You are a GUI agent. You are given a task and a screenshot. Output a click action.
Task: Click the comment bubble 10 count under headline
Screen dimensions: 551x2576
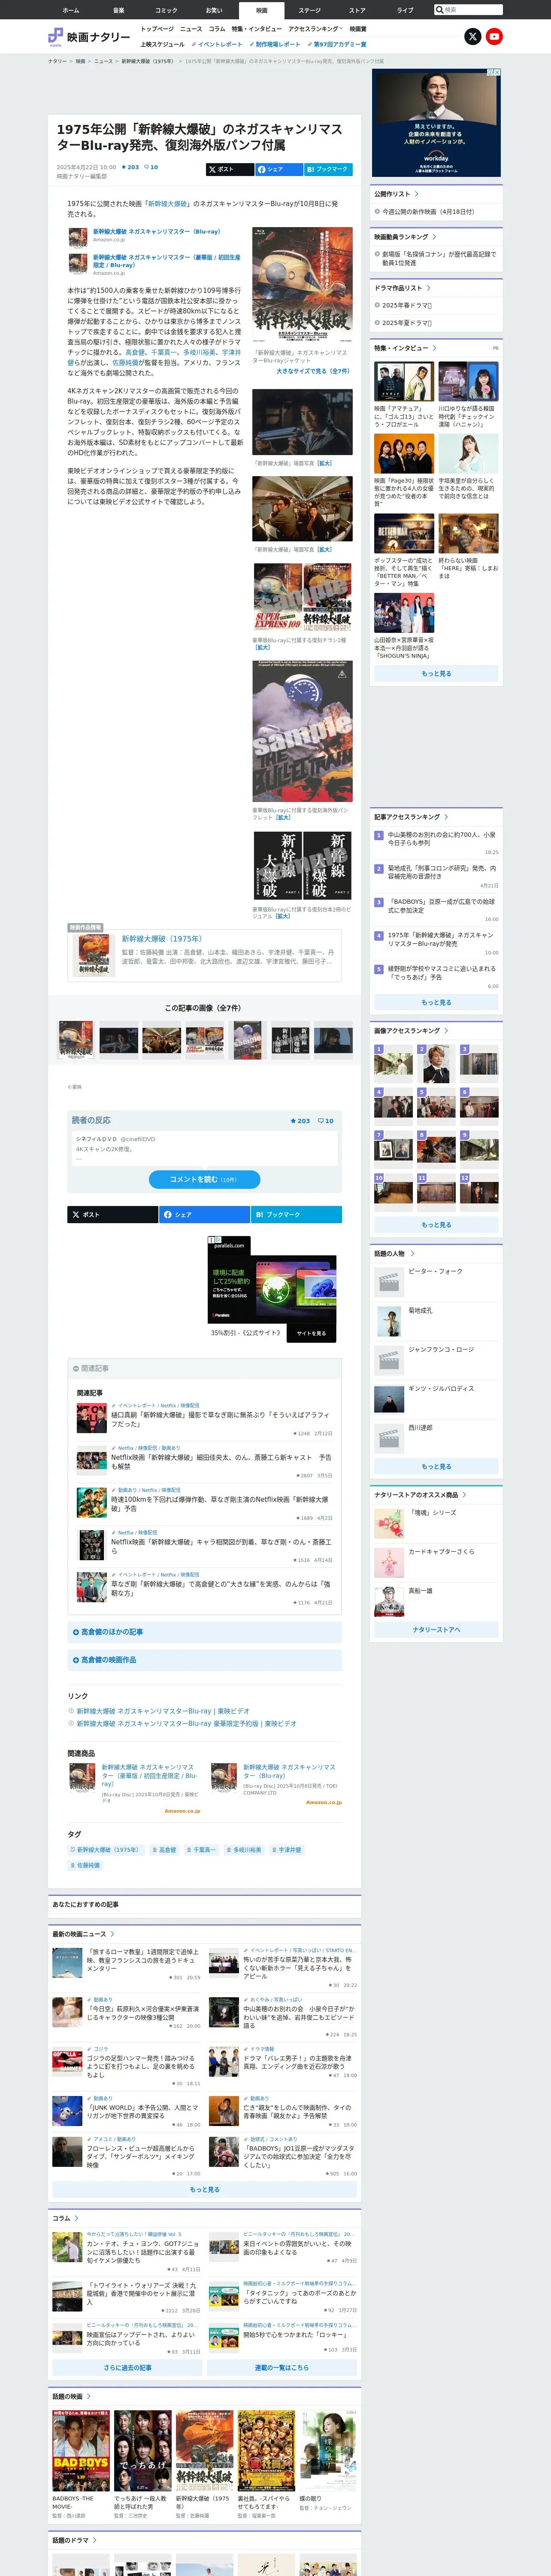pyautogui.click(x=151, y=167)
